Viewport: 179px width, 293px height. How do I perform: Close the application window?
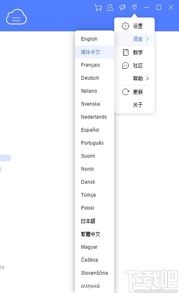171,7
